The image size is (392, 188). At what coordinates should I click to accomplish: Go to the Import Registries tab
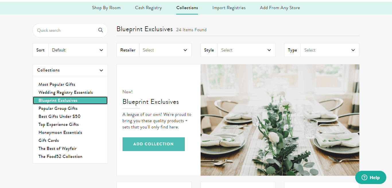pos(229,8)
